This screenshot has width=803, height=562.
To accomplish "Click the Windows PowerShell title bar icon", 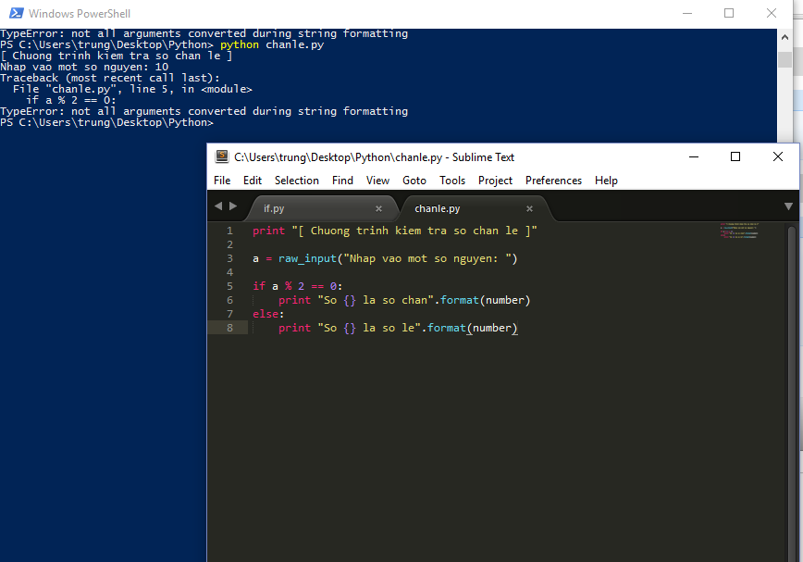I will [14, 14].
